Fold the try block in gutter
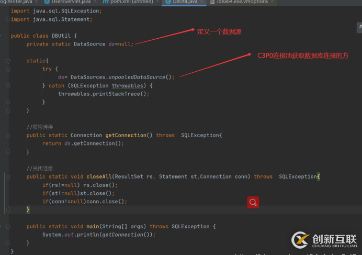Image resolution: width=362 pixels, height=255 pixels. point(8,69)
